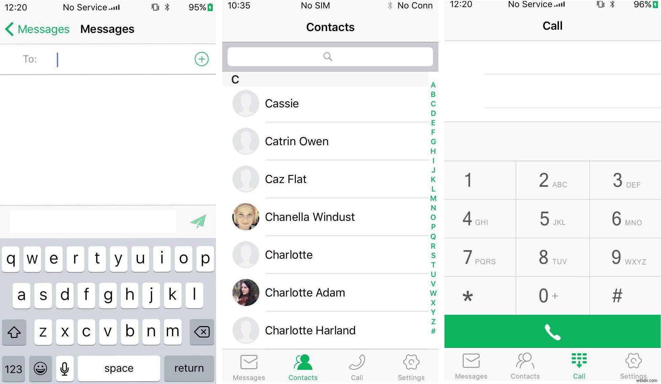The image size is (661, 384).
Task: Tap the alphabetical index letter C
Action: click(433, 103)
